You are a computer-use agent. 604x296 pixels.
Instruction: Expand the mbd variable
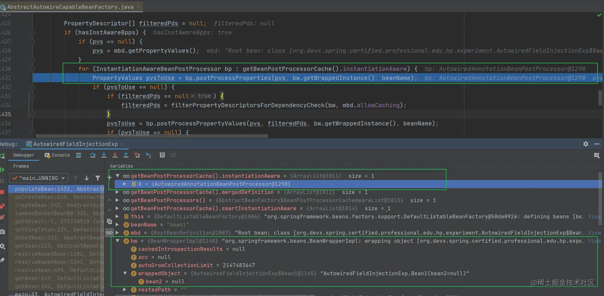(117, 232)
